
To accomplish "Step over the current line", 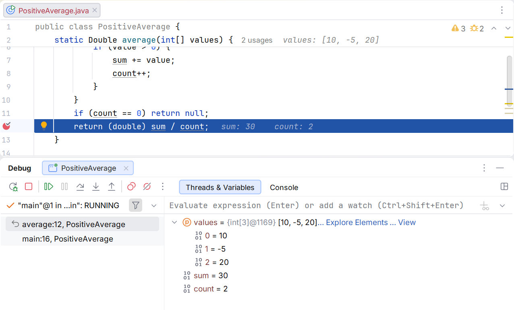I will 80,187.
